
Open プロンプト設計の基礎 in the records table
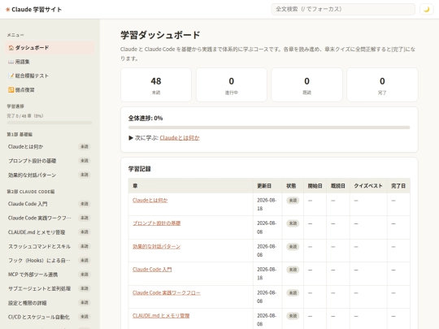click(x=157, y=223)
